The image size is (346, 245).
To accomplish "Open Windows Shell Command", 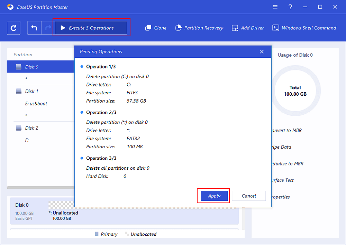I will 304,28.
